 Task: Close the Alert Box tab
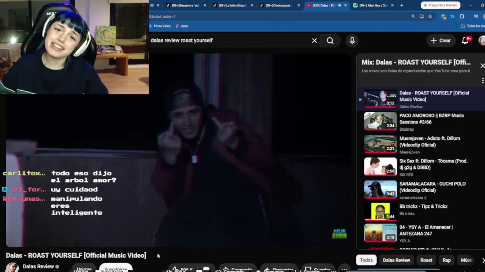tap(392, 5)
